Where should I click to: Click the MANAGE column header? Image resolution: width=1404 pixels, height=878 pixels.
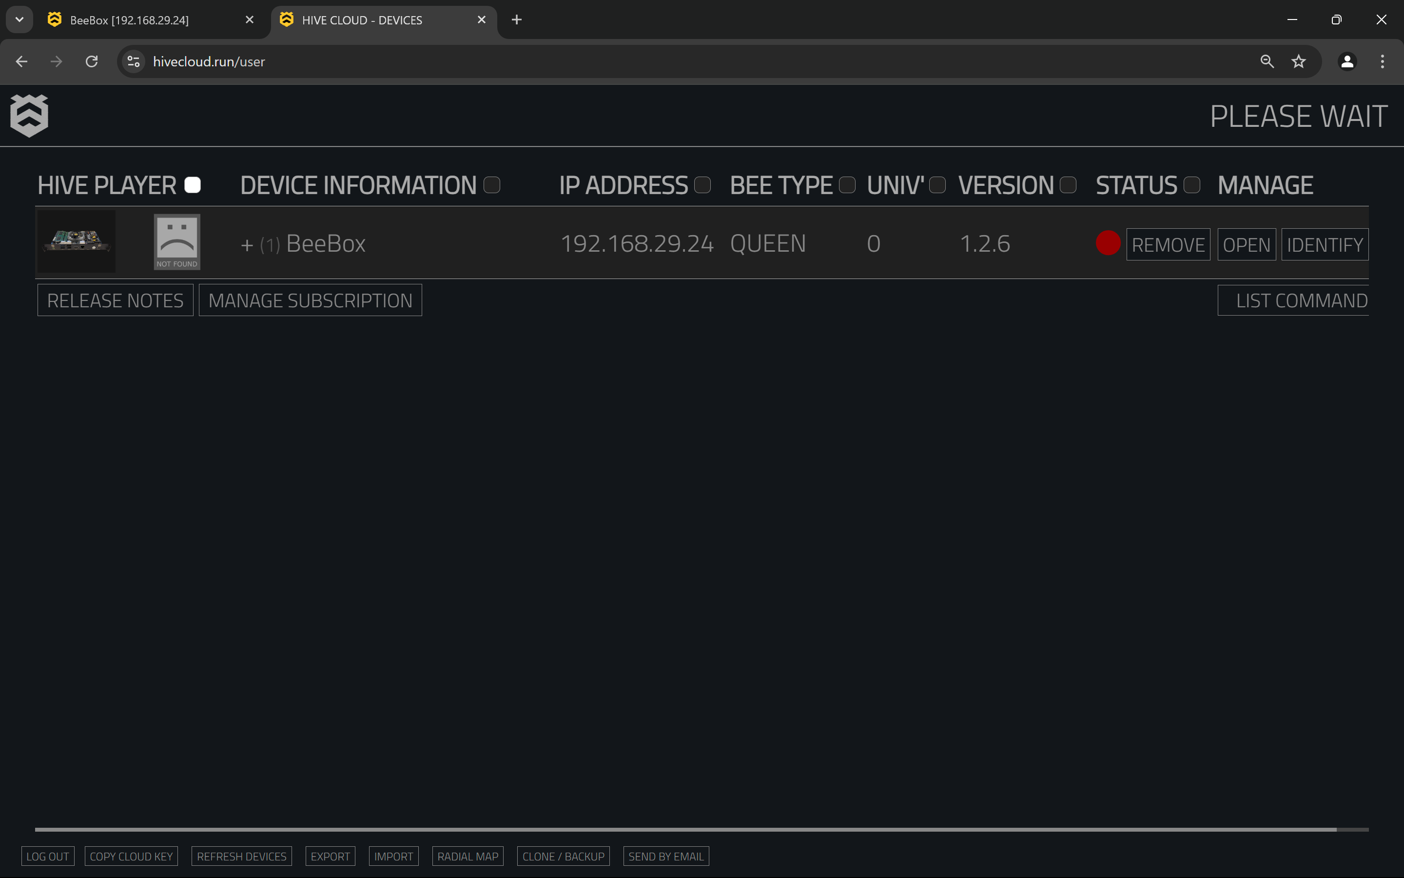click(x=1266, y=186)
